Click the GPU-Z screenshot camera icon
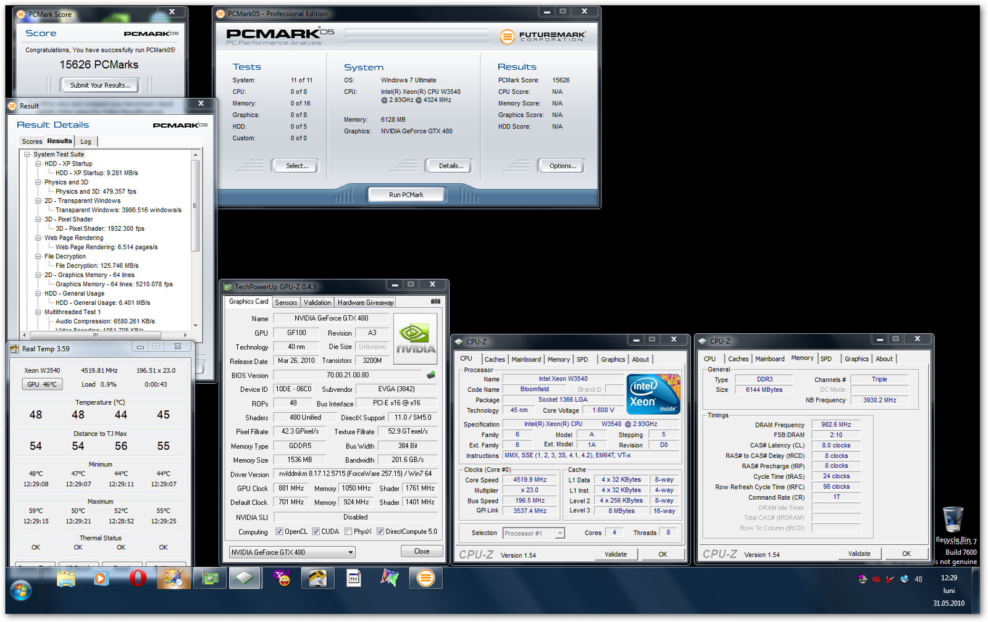This screenshot has width=988, height=622. point(435,302)
